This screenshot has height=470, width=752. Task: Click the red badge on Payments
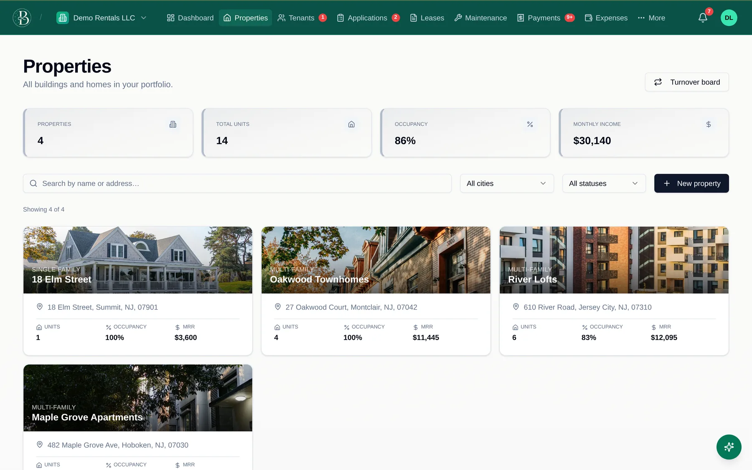point(569,18)
